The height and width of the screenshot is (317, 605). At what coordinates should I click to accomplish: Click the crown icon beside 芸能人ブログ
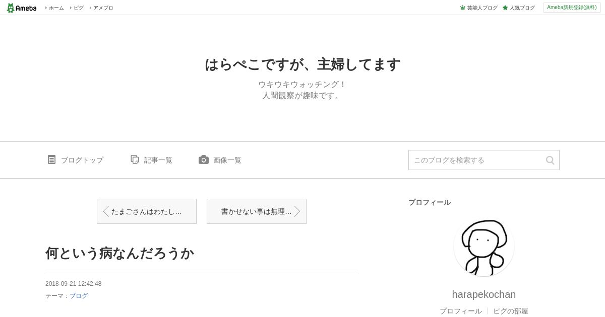462,8
